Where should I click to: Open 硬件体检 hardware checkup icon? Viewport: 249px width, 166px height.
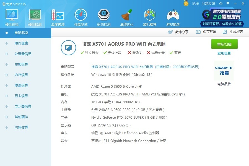(12, 17)
